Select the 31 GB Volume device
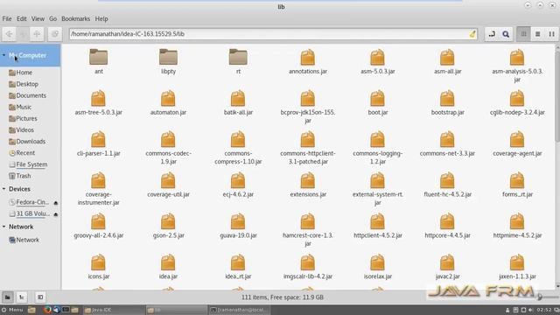Screen dimensions: 560x315 click(x=29, y=213)
